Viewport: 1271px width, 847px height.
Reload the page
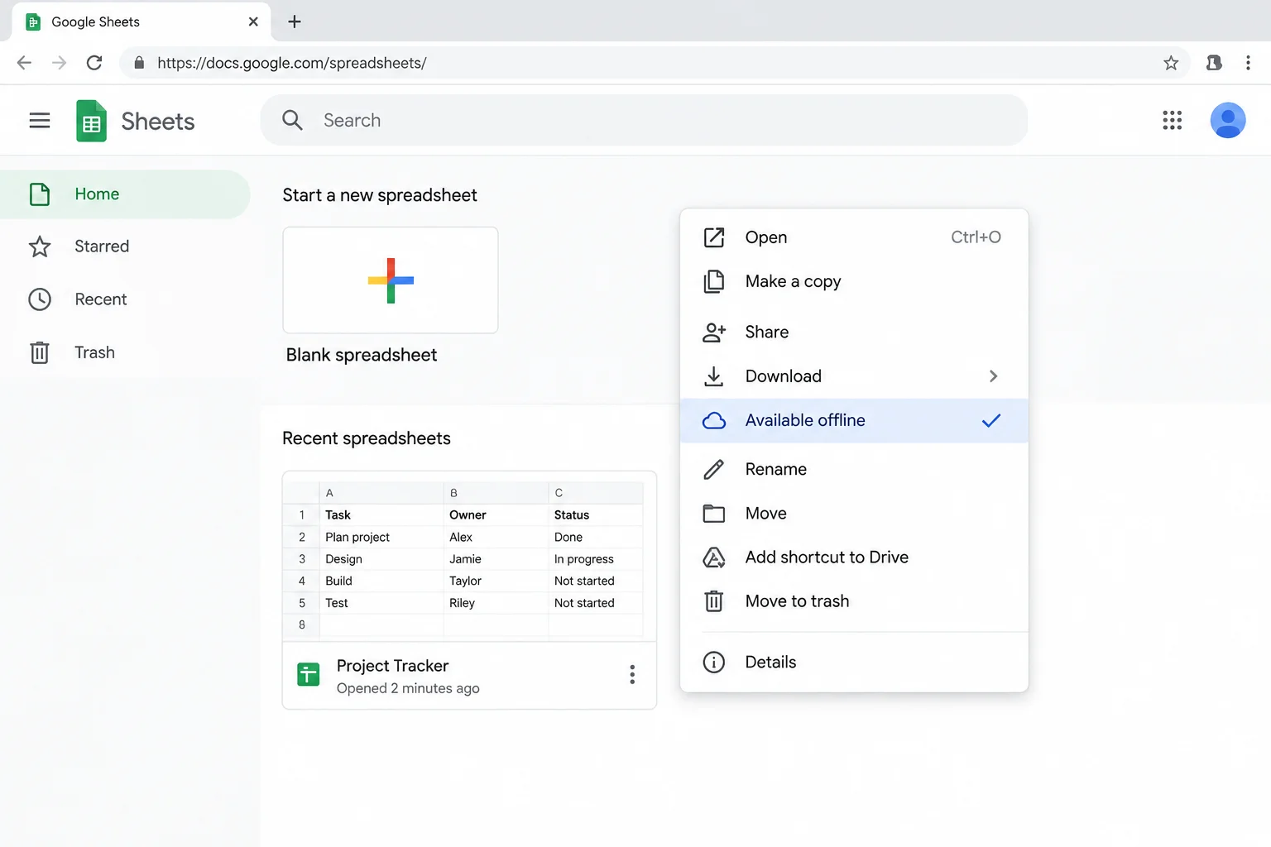94,63
